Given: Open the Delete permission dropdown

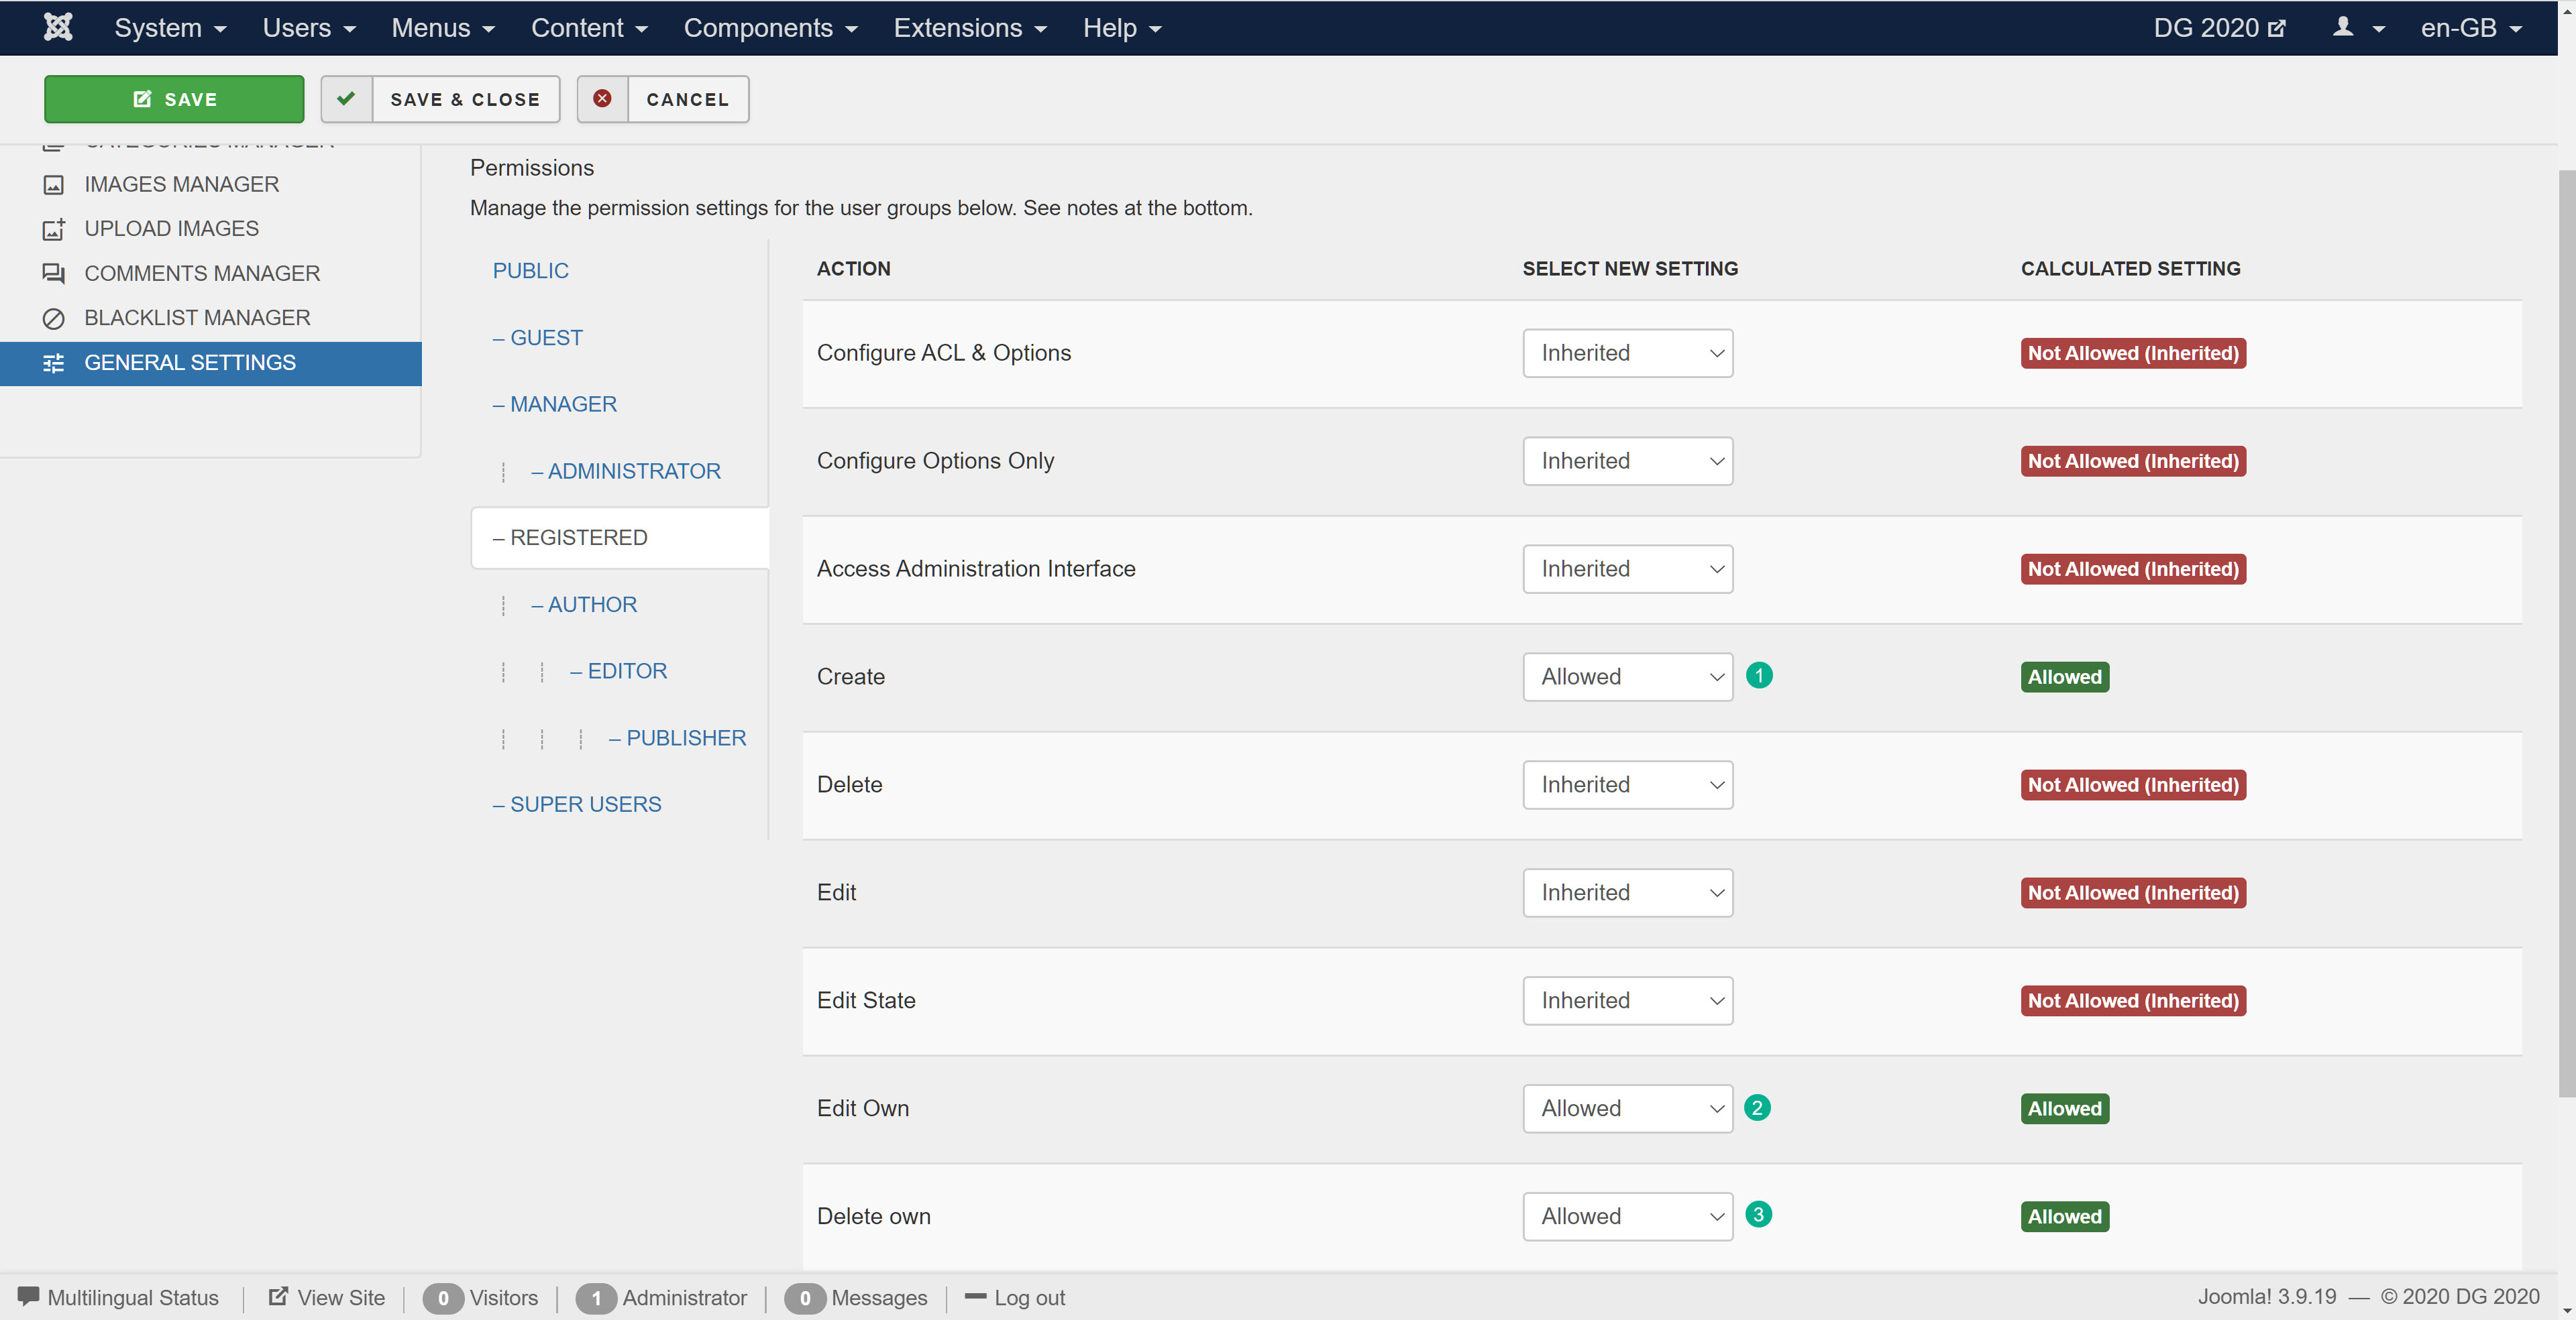Looking at the screenshot, I should (x=1627, y=784).
